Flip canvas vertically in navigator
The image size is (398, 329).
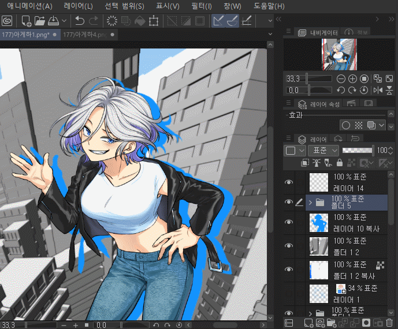click(389, 90)
